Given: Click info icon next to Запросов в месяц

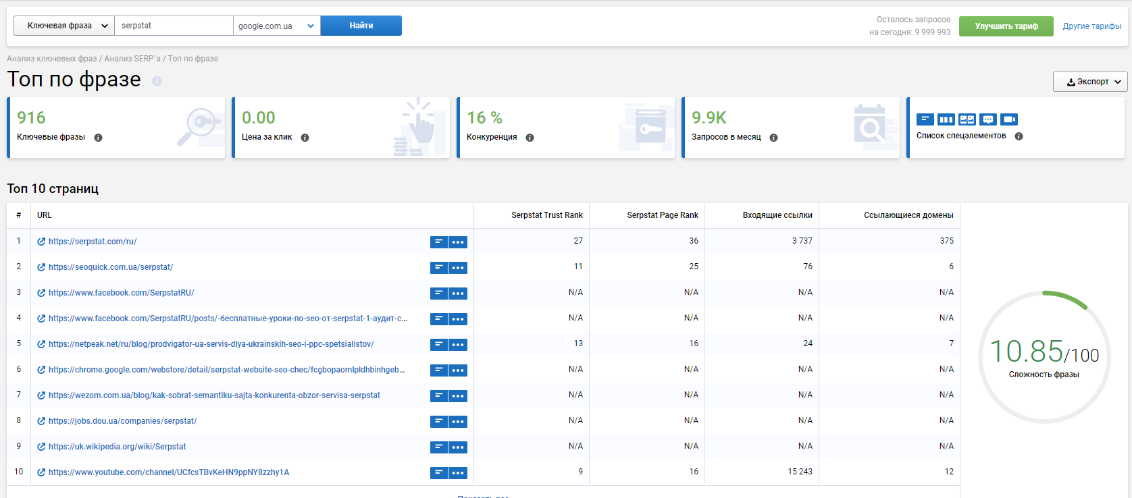Looking at the screenshot, I should click(x=773, y=138).
